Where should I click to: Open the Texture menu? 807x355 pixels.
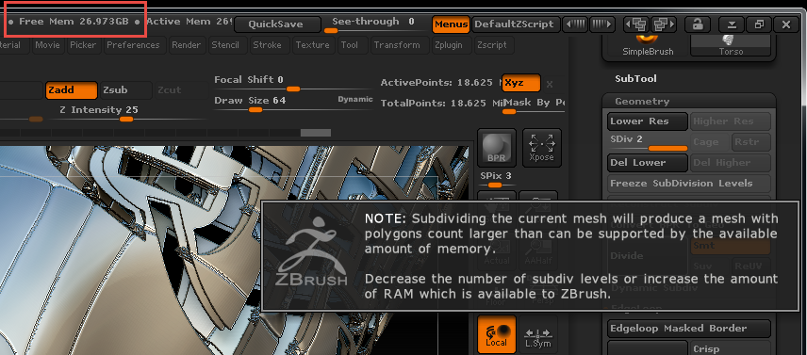[312, 45]
